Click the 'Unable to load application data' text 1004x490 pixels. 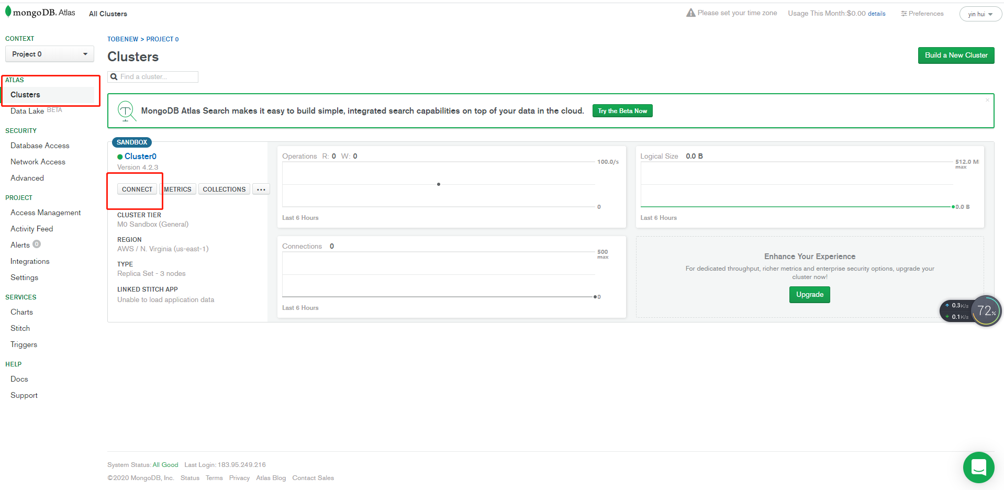coord(165,300)
